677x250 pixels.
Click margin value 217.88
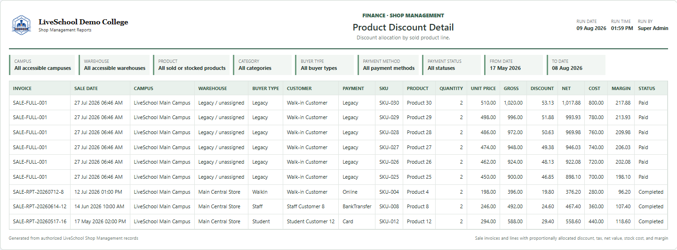pyautogui.click(x=623, y=103)
